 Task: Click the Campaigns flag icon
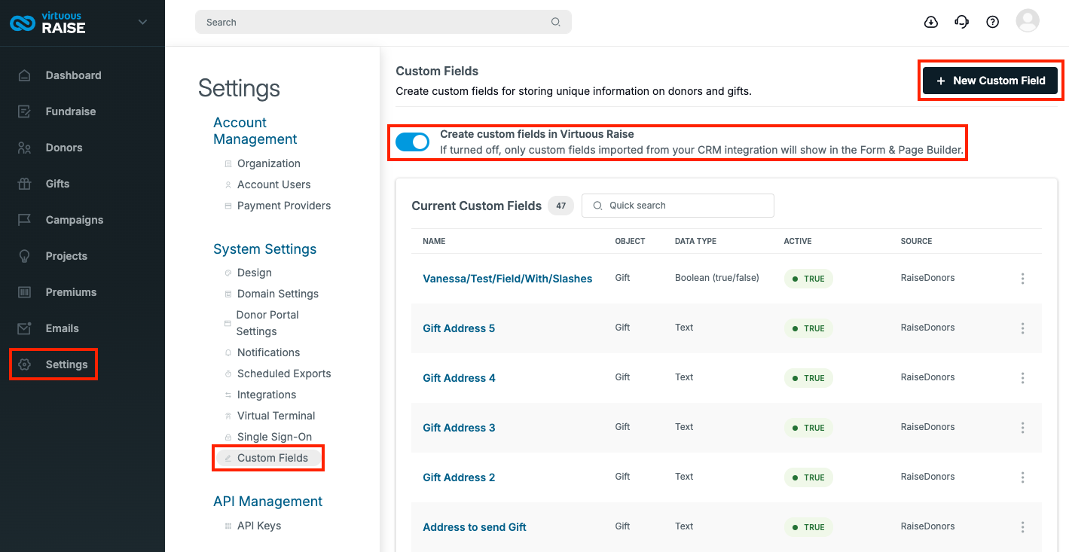pyautogui.click(x=25, y=220)
